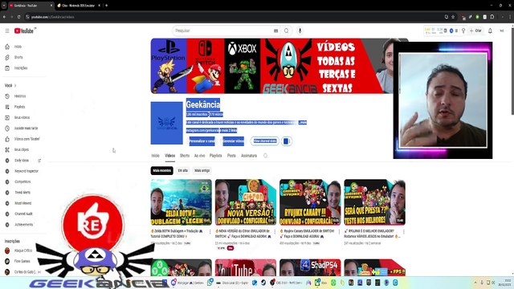Open the Citron Nova Versão video thumbnail

246,202
